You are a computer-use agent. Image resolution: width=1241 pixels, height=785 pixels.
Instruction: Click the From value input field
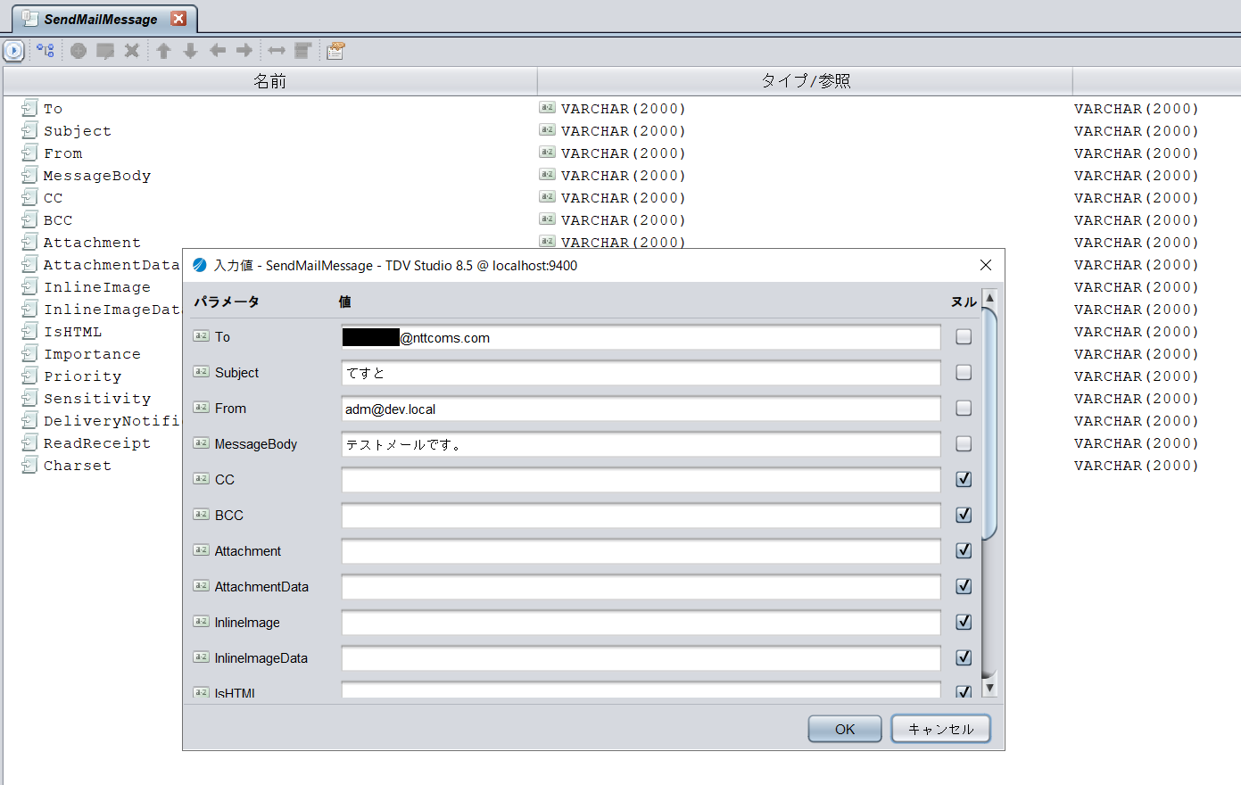point(641,409)
